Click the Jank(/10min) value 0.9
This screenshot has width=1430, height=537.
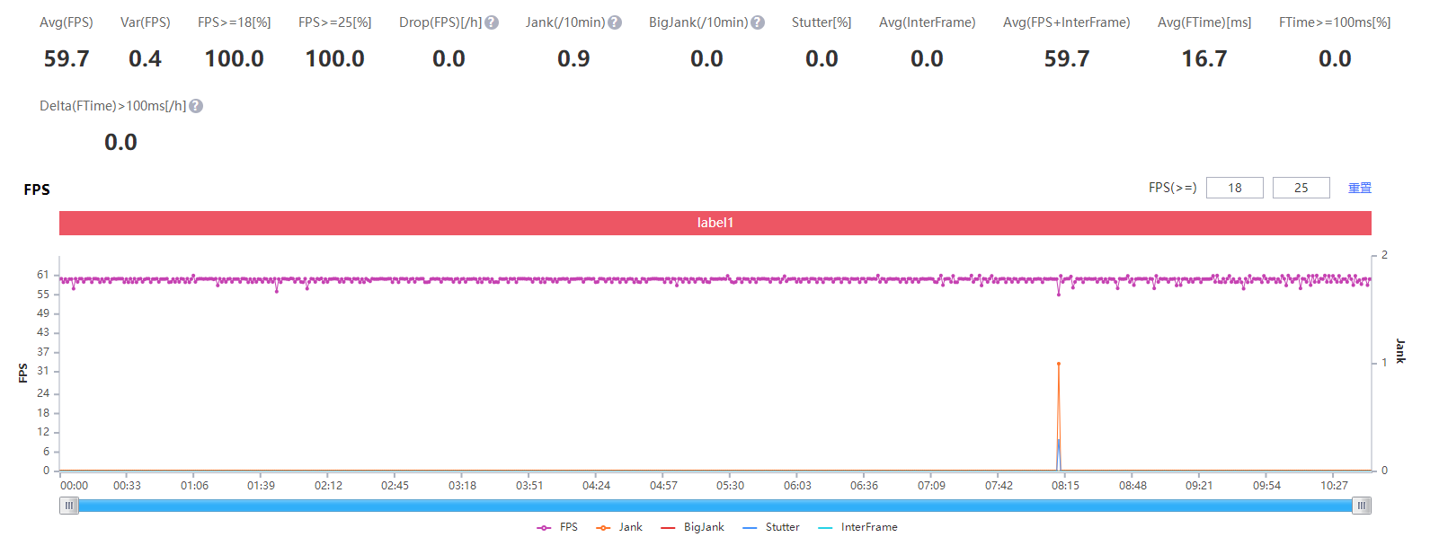point(573,59)
